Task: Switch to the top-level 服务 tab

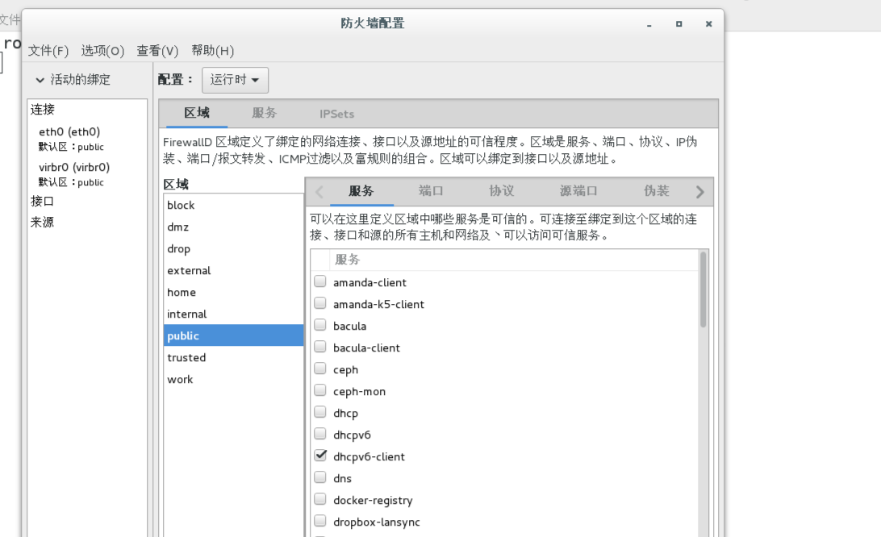Action: (x=264, y=113)
